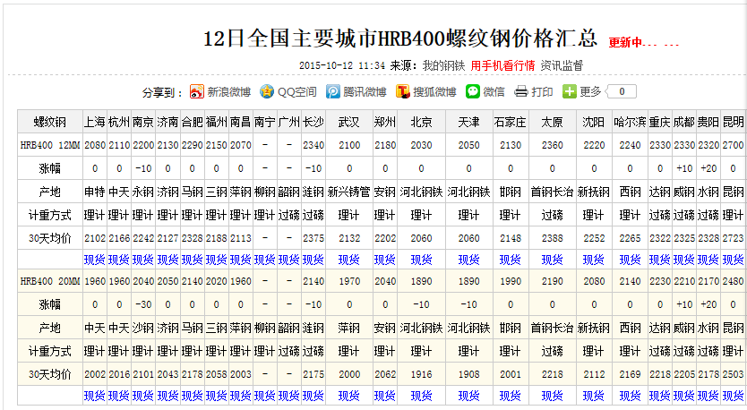Click the 石家庄 city column header
The height and width of the screenshot is (410, 747).
pos(511,122)
